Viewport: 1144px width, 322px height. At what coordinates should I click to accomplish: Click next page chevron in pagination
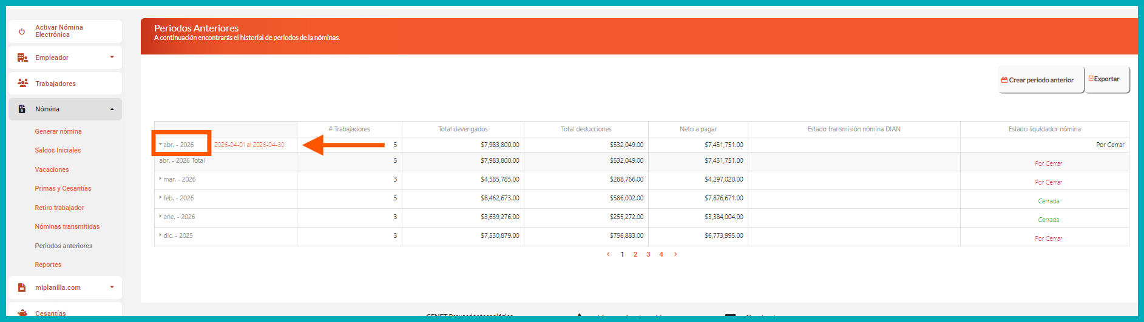pyautogui.click(x=675, y=254)
